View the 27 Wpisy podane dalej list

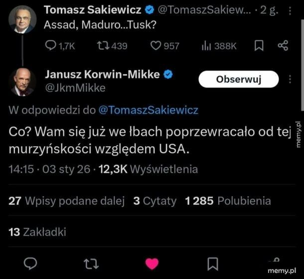[66, 201]
